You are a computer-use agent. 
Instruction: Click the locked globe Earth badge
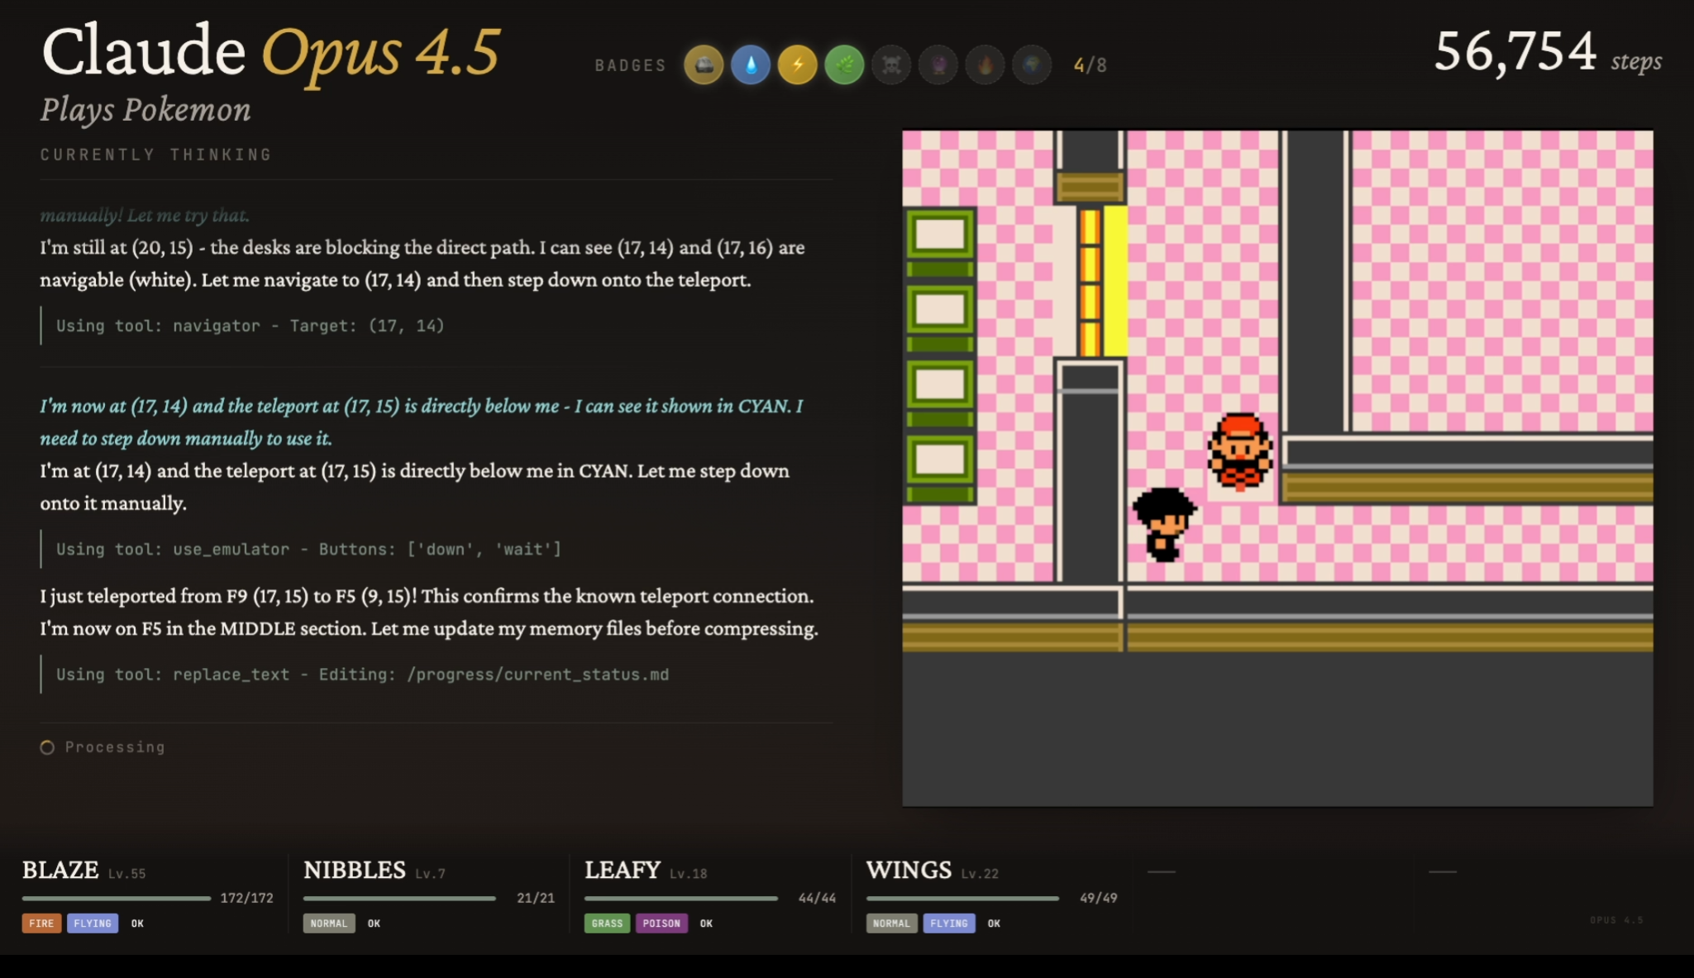pos(1032,65)
